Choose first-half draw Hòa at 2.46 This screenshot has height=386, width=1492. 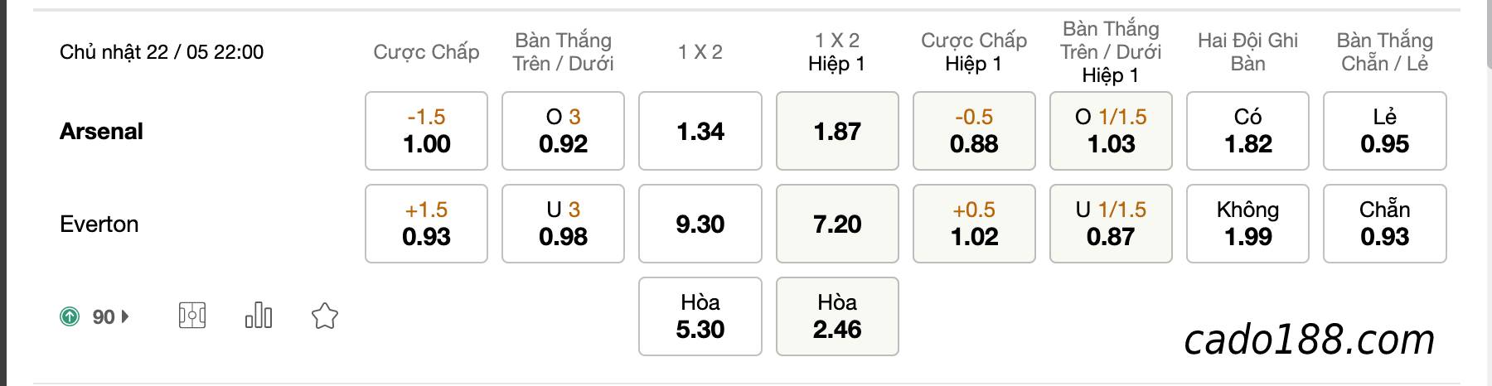click(x=837, y=316)
